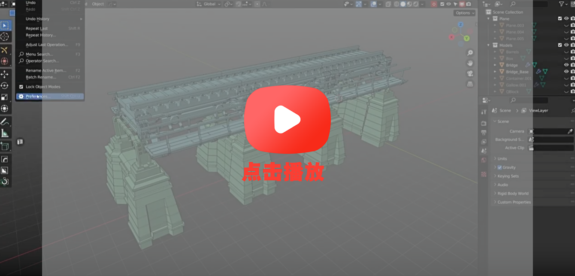Select the Cursor tool

coord(5,37)
